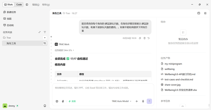Click the lightning badge next to Jimmy
The width and height of the screenshot is (211, 110).
17,106
